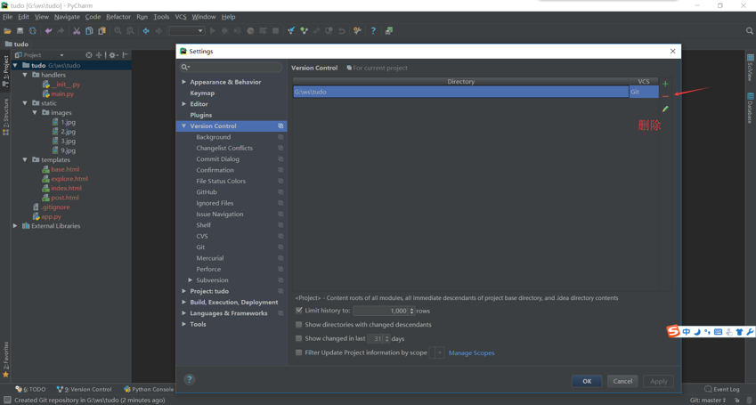Select index.html in project tree
Screen dimensions: 756x405
[x=66, y=188]
